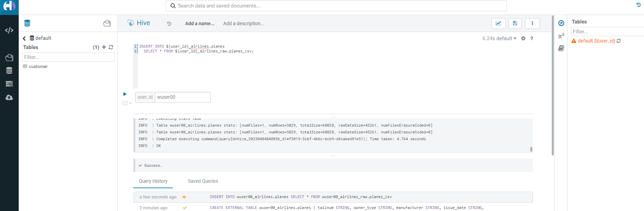Open the assistant compass icon
Image resolution: width=644 pixels, height=211 pixels.
(561, 23)
